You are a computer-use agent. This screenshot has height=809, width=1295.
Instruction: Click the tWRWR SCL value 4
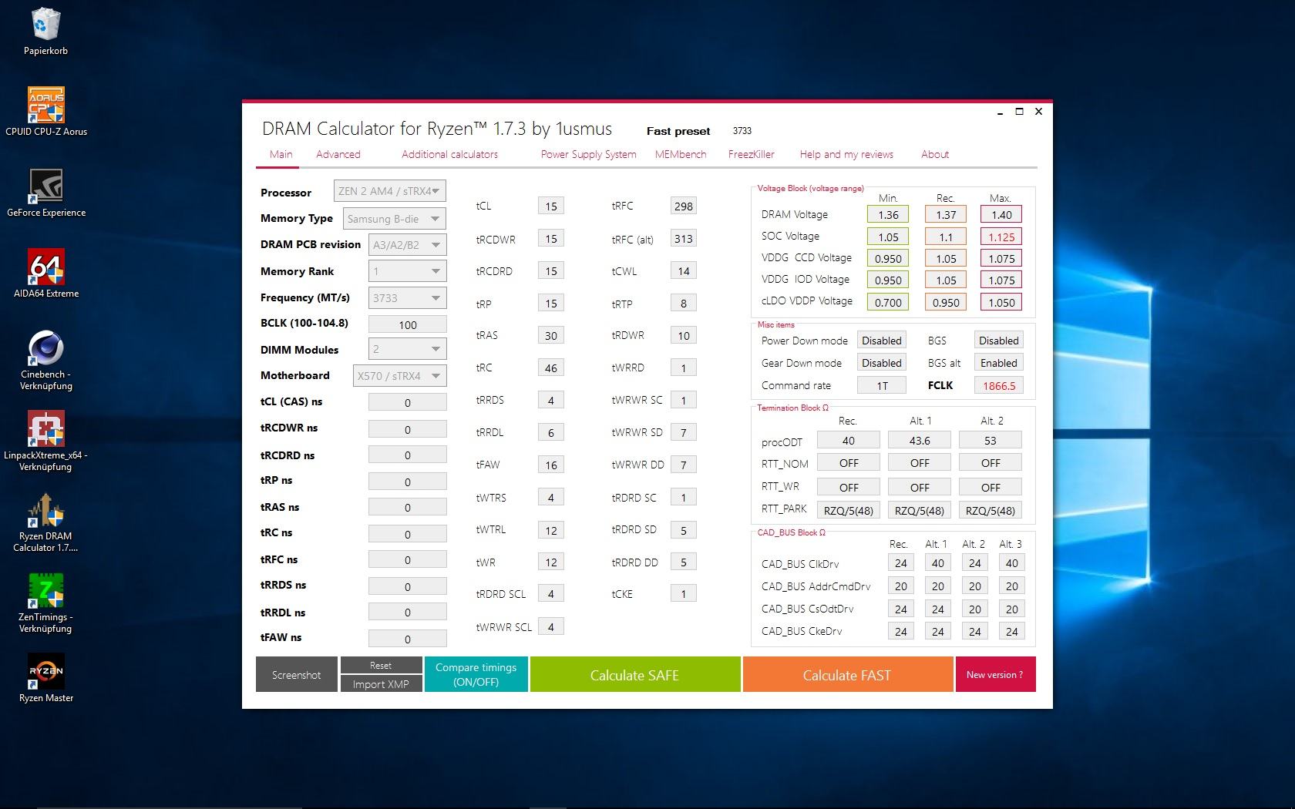[x=551, y=626]
